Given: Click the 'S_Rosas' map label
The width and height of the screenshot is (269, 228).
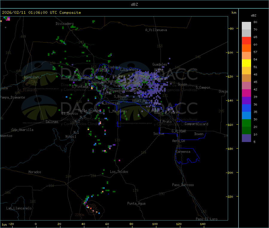Looking at the screenshot, I should 120,96.
